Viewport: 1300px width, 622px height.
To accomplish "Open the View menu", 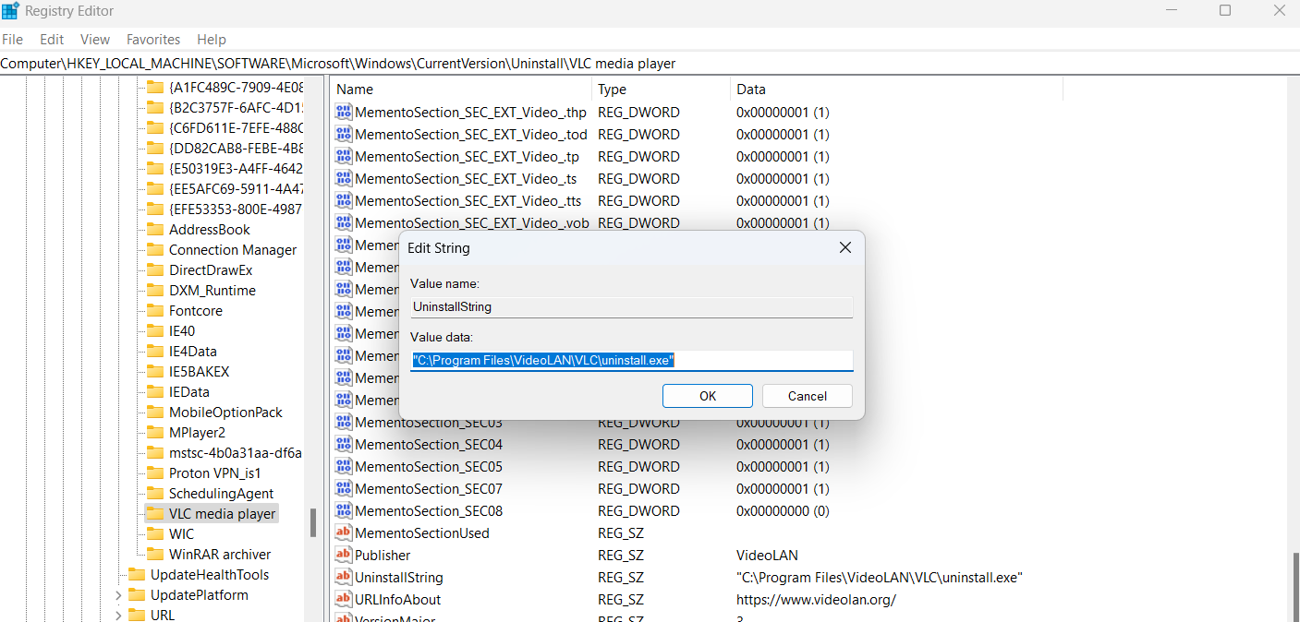I will tap(95, 40).
